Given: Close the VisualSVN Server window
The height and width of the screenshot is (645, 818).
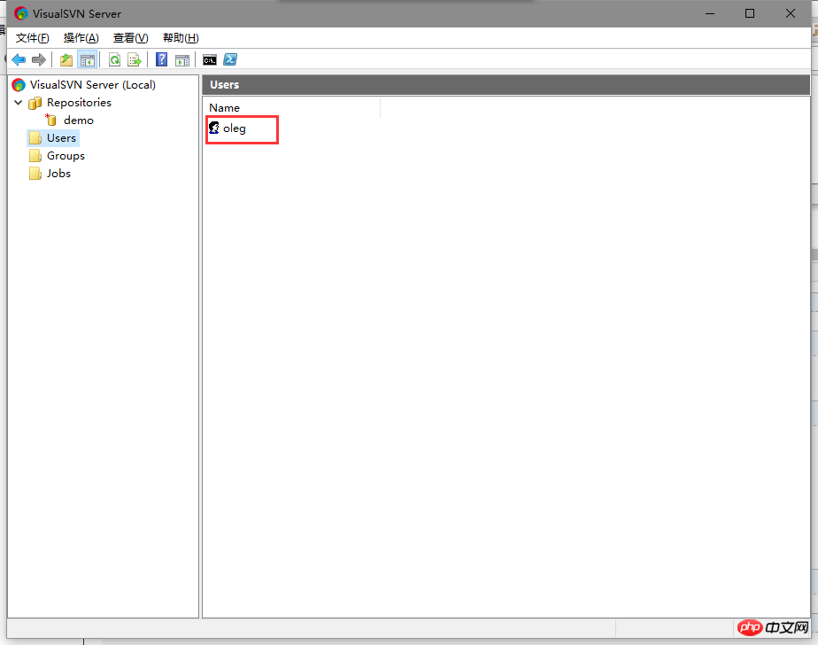Looking at the screenshot, I should 791,13.
